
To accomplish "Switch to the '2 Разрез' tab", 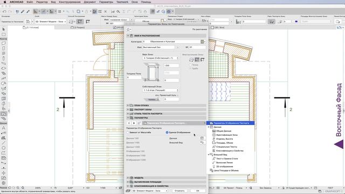I will (78, 27).
